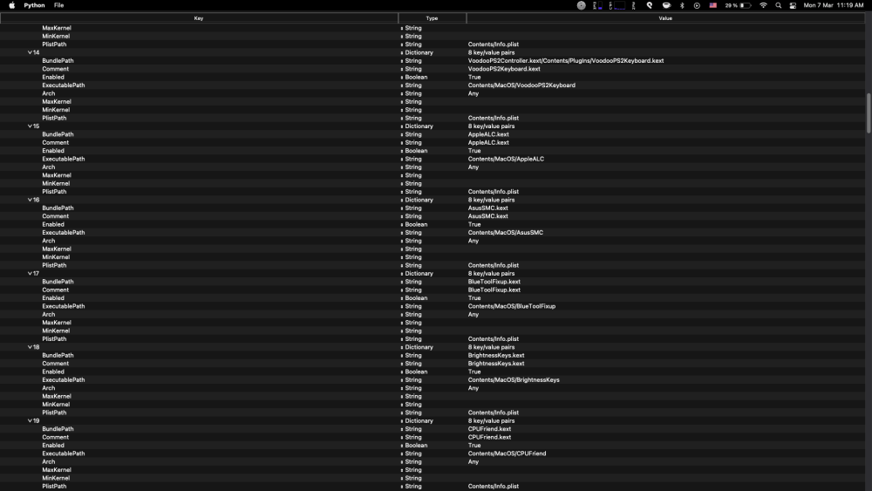Select Contents/MacOS/AsusSMC value
Screen dimensions: 872x491
pyautogui.click(x=506, y=233)
